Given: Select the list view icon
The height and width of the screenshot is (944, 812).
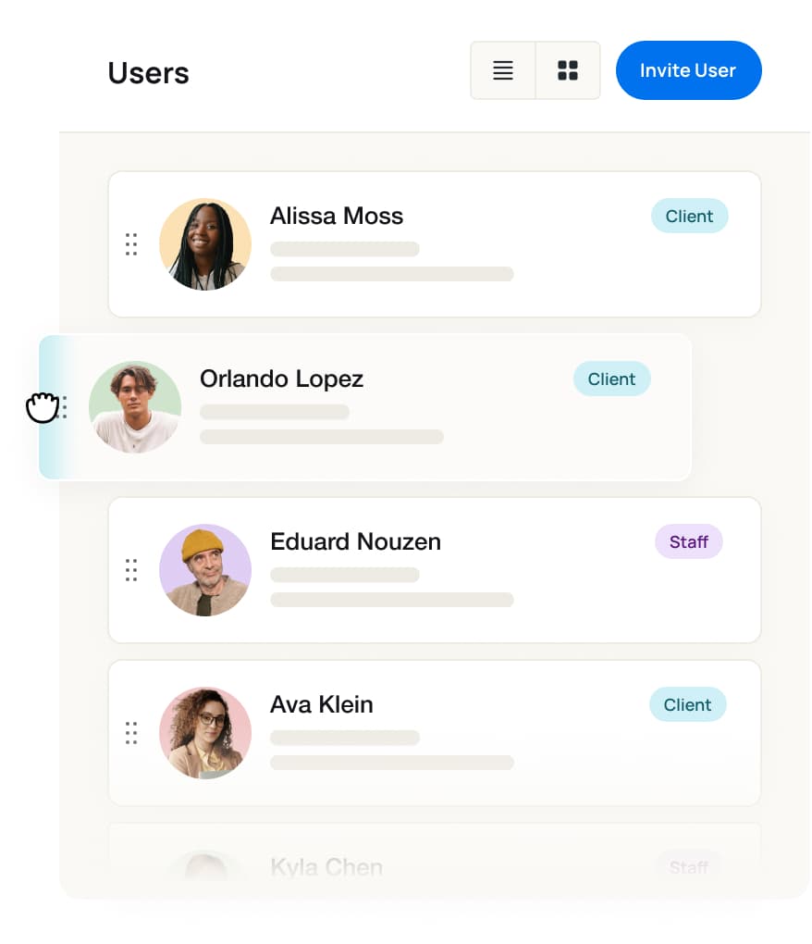Looking at the screenshot, I should point(502,69).
